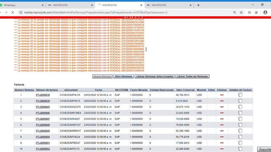Open invoice details icon for PTJ2000849
Viewport: 271px width, 152px height.
[x=240, y=131]
